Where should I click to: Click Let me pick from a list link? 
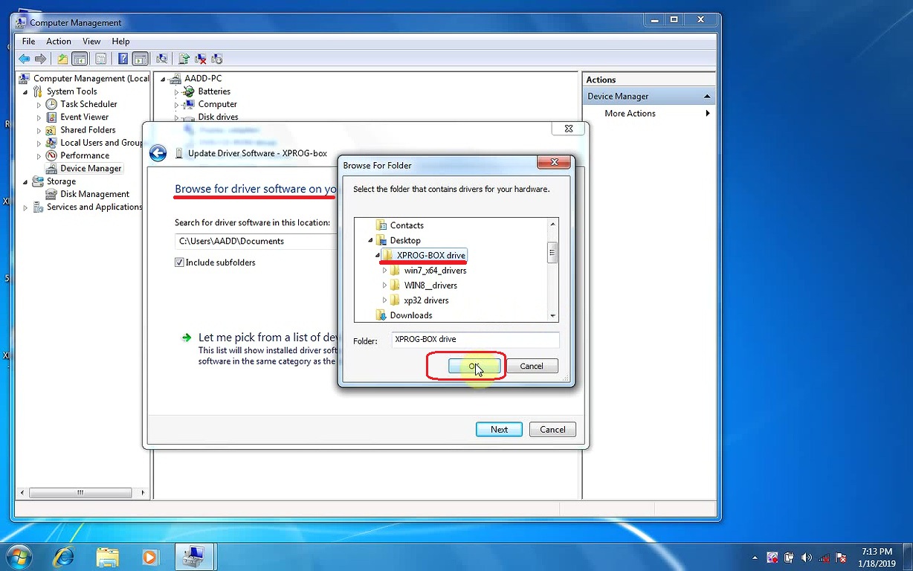269,338
